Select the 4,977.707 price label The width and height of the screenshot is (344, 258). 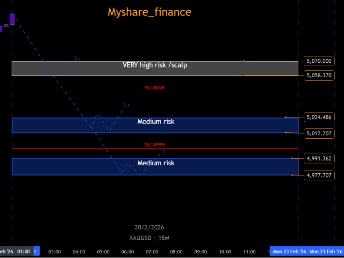319,176
